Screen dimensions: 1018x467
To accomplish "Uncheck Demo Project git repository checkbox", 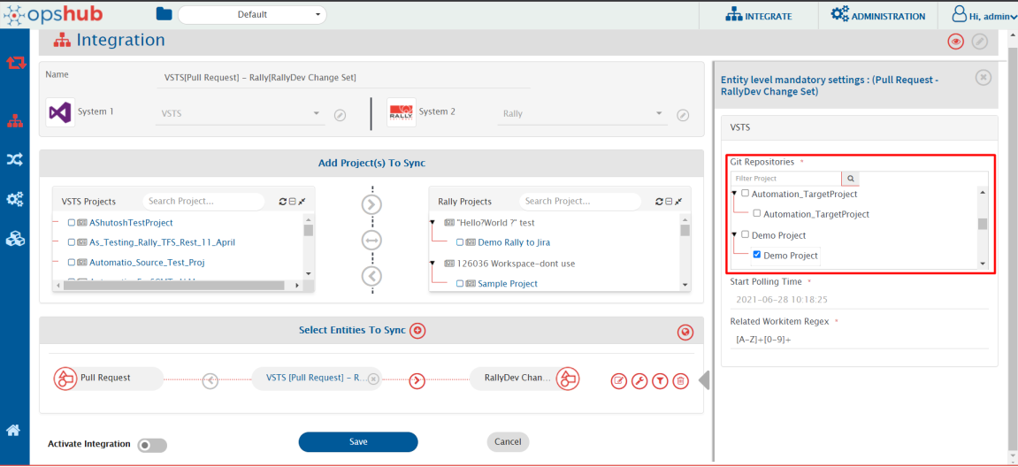I will click(x=757, y=256).
